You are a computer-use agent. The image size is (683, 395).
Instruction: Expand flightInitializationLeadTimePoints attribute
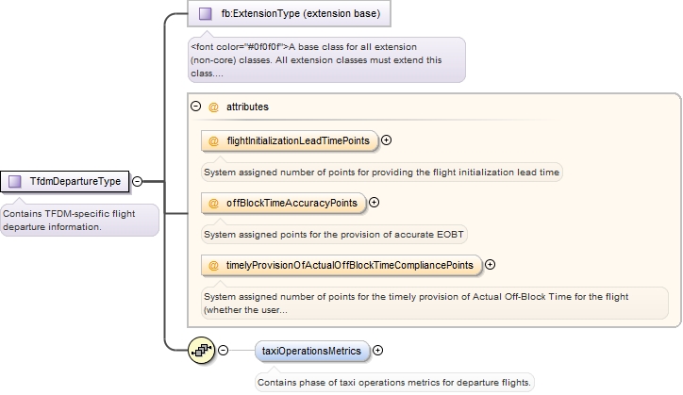tap(387, 140)
